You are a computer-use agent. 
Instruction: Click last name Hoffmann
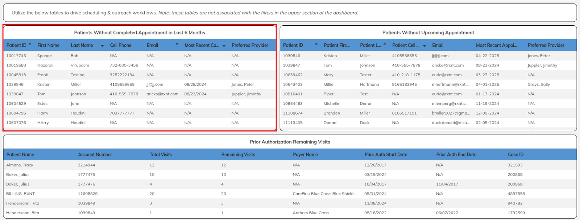[x=369, y=85]
